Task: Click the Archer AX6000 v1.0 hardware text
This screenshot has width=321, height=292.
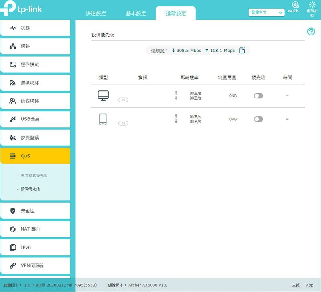Action: (148, 285)
